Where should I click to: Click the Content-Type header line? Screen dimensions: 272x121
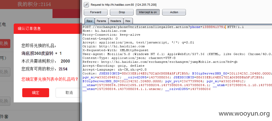tap(129, 58)
